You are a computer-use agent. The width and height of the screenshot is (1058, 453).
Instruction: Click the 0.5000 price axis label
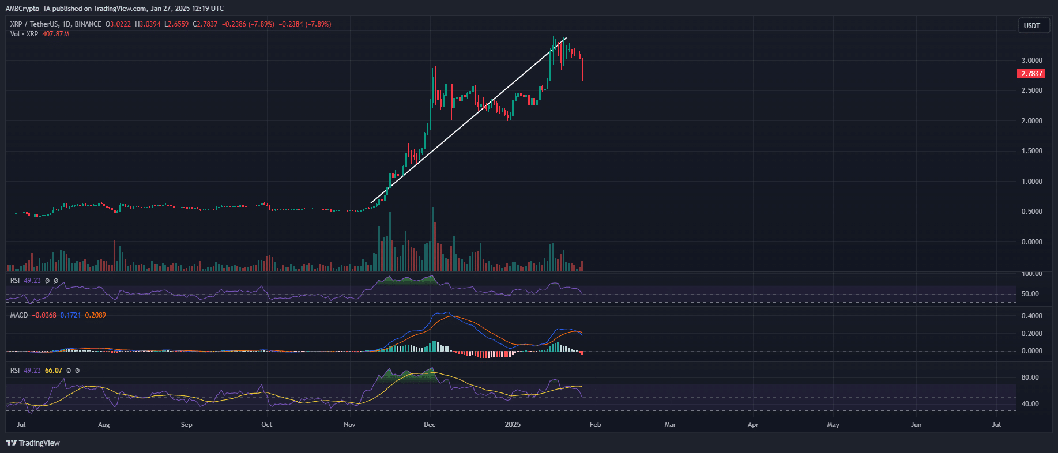[x=1031, y=212]
